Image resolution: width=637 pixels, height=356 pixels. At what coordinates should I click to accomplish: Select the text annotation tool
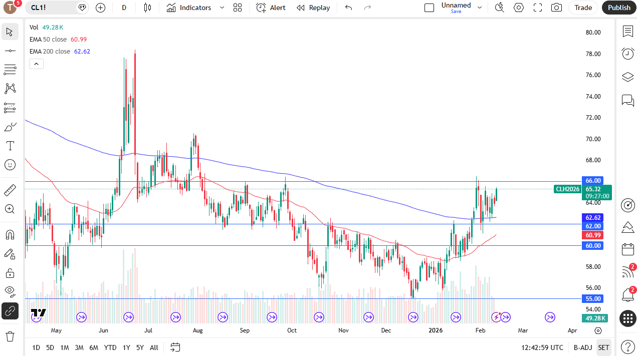[x=10, y=146]
